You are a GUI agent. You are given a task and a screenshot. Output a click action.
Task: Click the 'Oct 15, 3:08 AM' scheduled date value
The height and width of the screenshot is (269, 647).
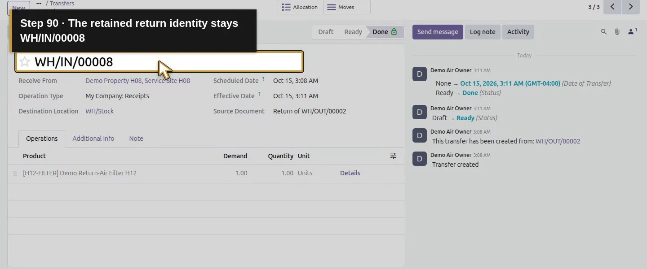(x=296, y=81)
